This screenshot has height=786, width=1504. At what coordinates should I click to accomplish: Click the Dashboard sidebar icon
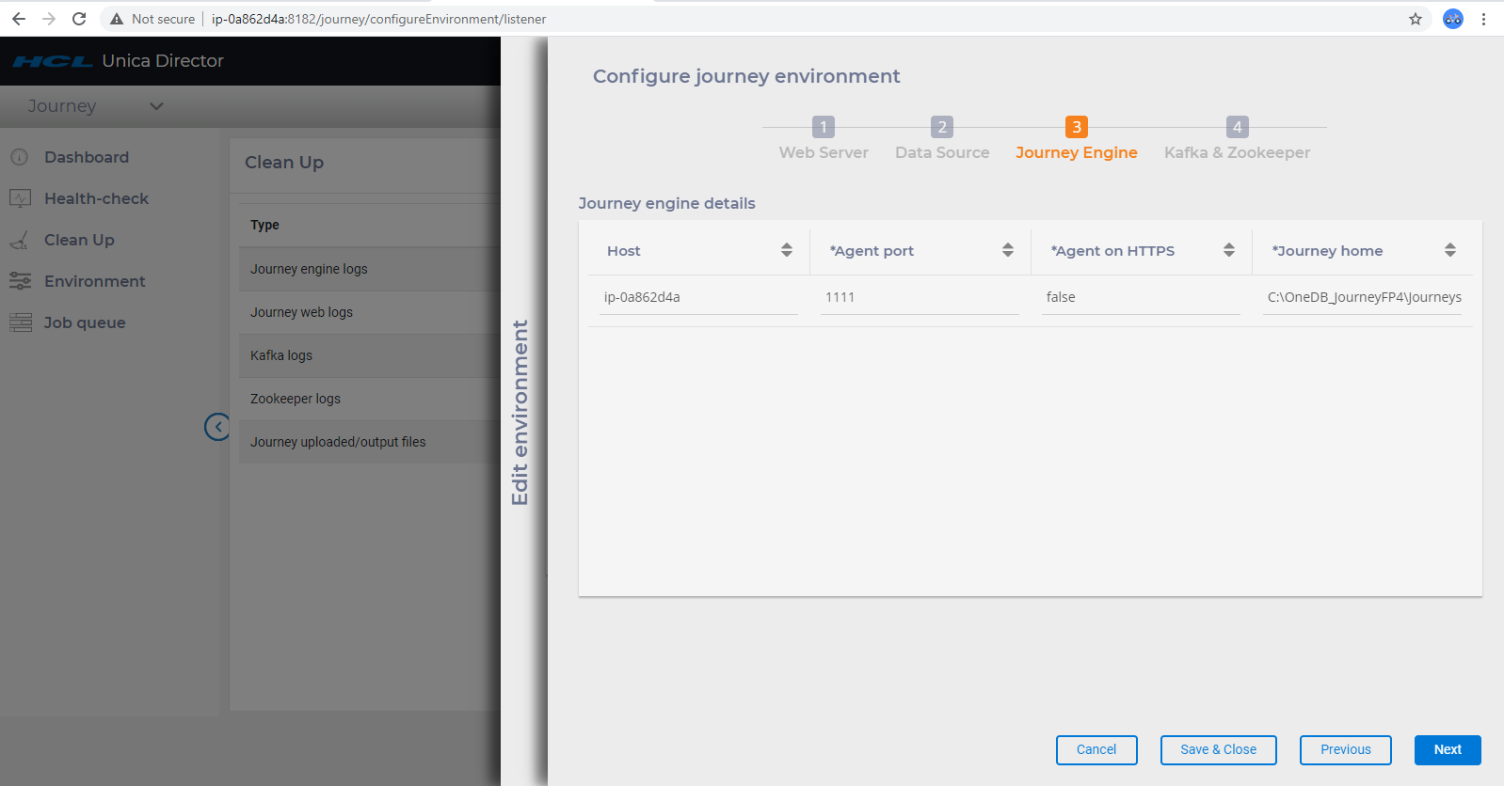(x=20, y=157)
